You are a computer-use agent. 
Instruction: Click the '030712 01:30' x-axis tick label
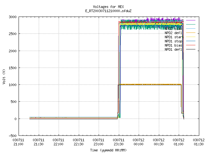point(199,142)
